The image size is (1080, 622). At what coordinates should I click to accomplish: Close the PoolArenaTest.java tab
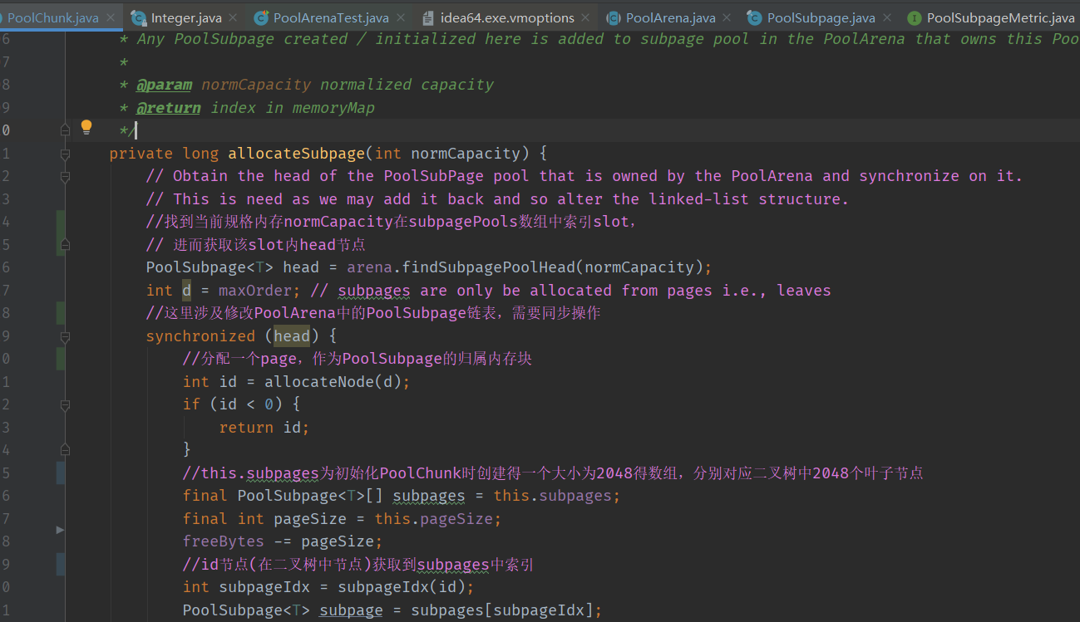(x=401, y=17)
